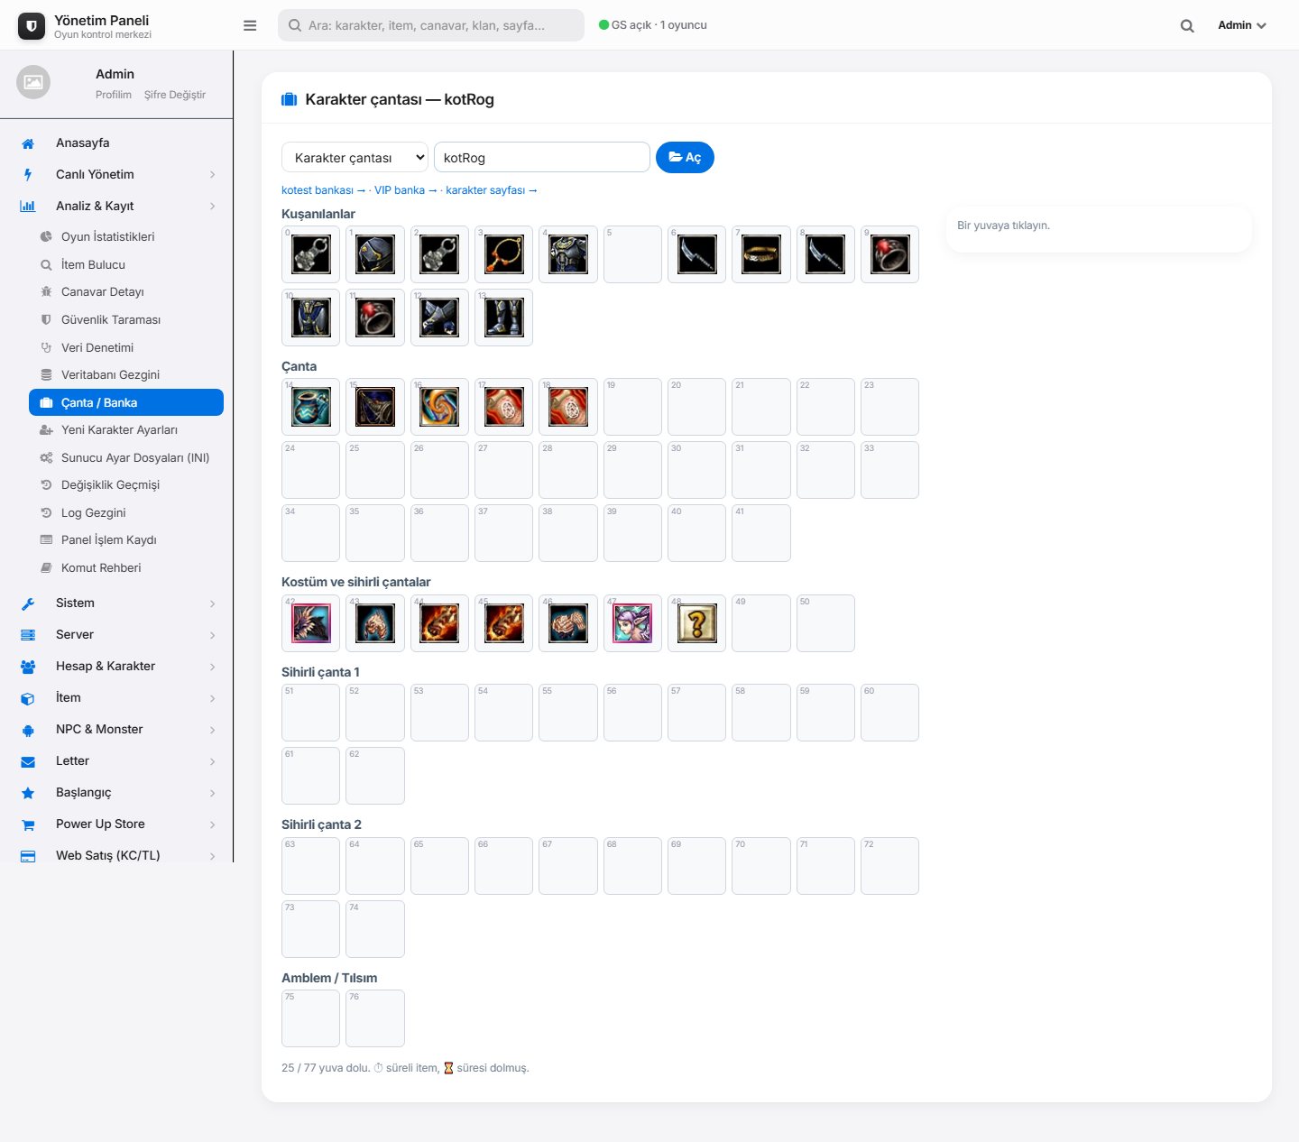Image resolution: width=1299 pixels, height=1142 pixels.
Task: Select the helmet item in equipped slot 1
Action: [x=375, y=254]
